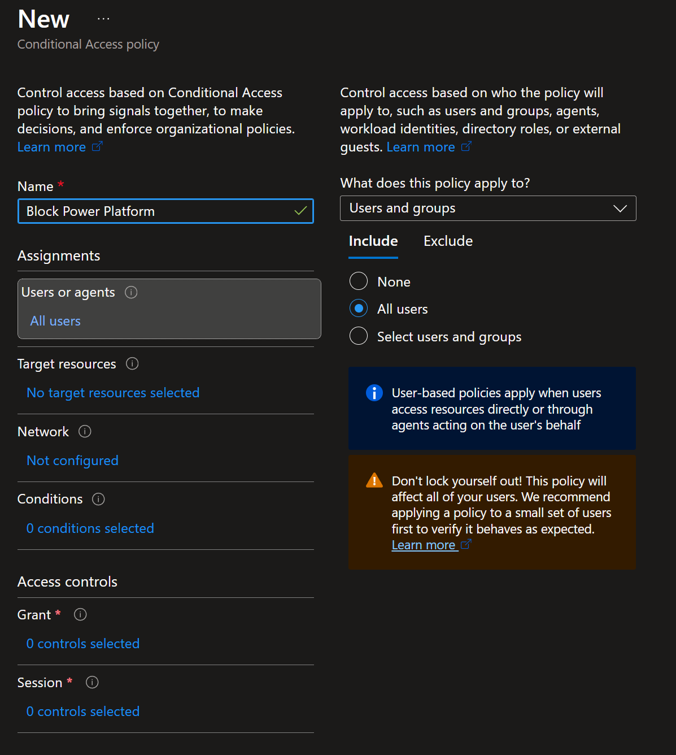The height and width of the screenshot is (755, 676).
Task: Select the Users or agents assignment box
Action: pos(169,309)
